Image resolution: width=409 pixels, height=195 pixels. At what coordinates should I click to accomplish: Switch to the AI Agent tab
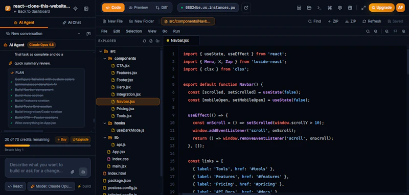(24, 22)
